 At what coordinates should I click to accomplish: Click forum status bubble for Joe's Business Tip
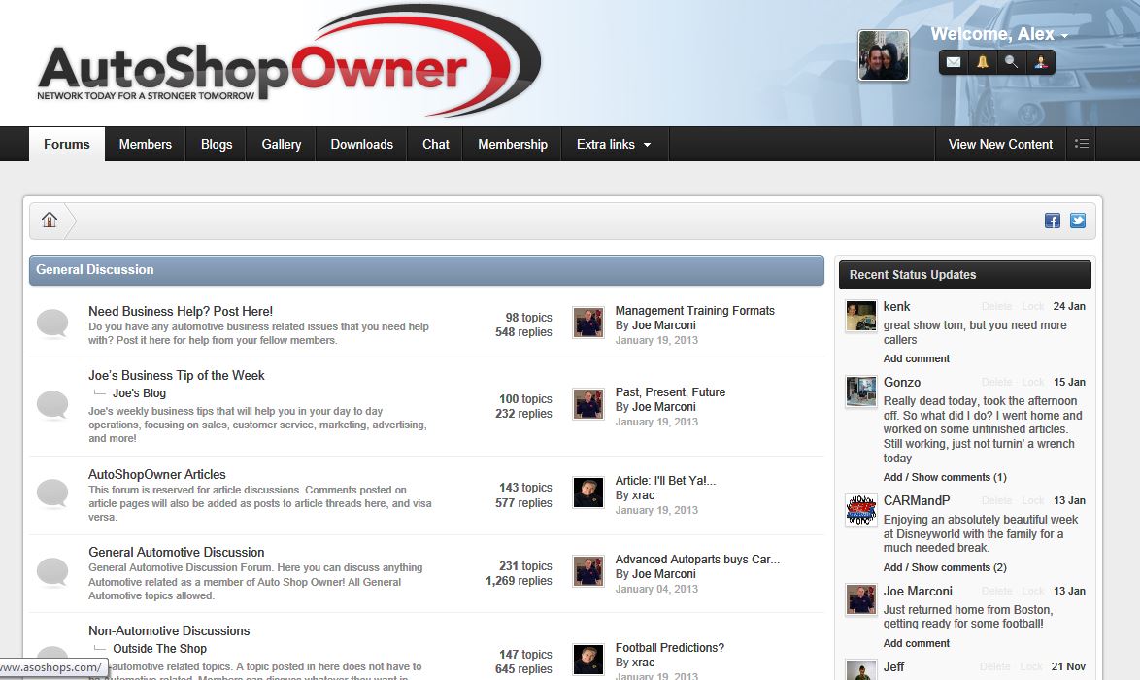point(52,405)
